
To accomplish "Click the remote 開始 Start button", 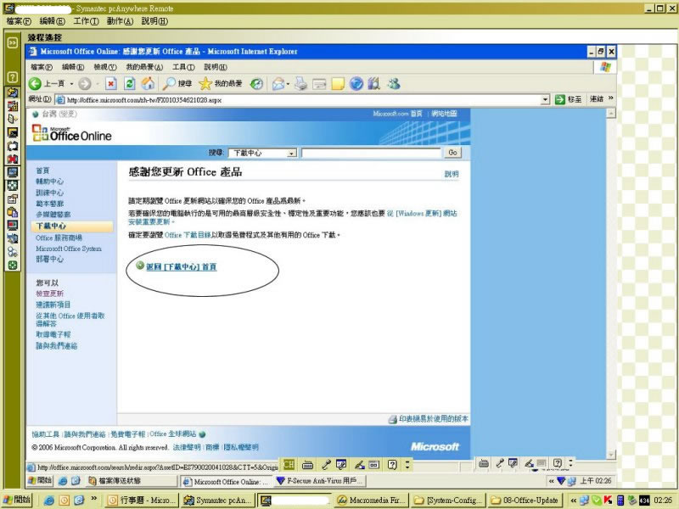I will (x=40, y=480).
